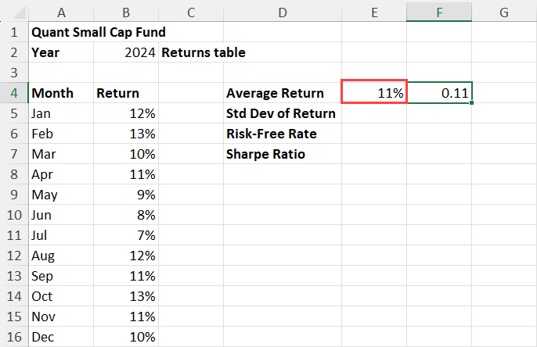
Task: Click the Select All corner triangle
Action: coord(19,13)
